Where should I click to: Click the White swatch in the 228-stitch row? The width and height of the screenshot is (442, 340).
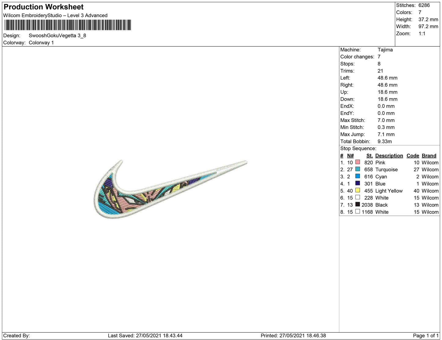click(358, 197)
